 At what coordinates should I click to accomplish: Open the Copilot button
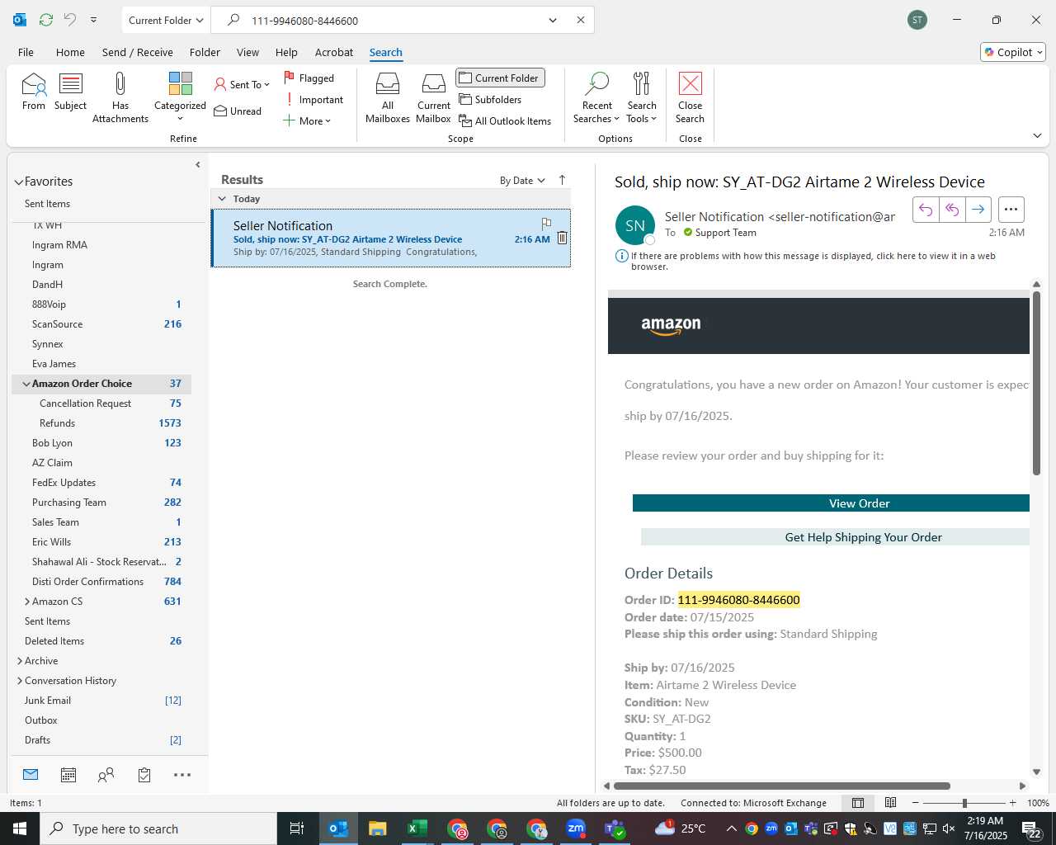(x=1013, y=52)
